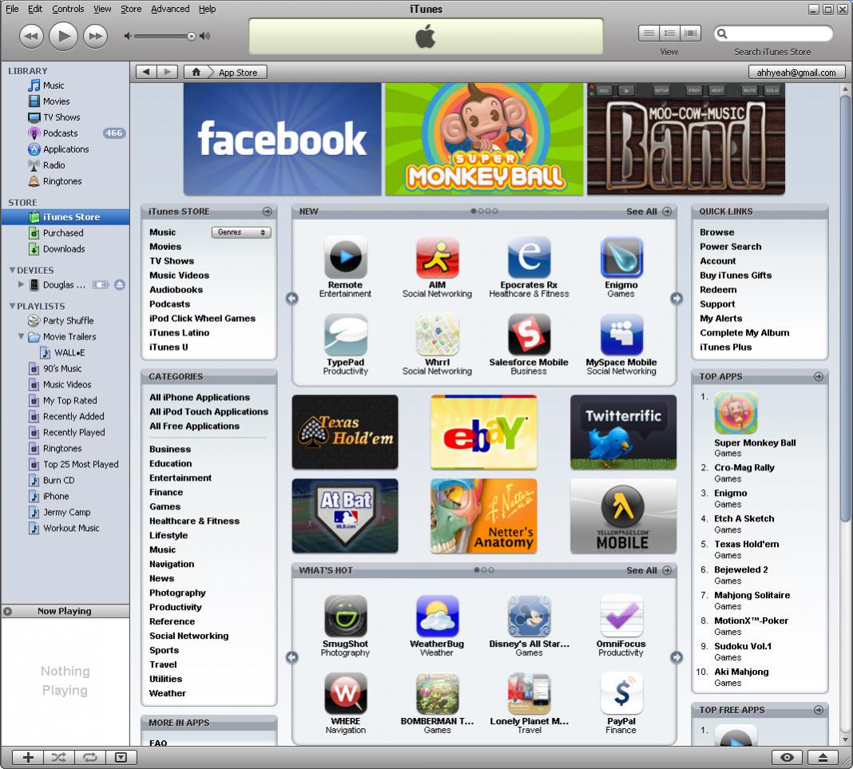
Task: Open the Controls menu
Action: 68,9
